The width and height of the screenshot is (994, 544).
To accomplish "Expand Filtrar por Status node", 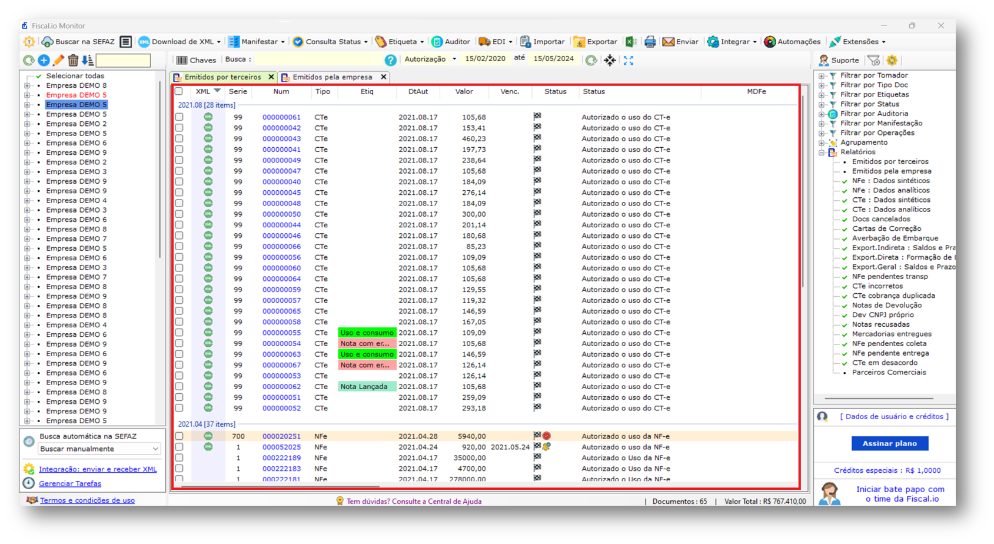I will click(x=822, y=104).
